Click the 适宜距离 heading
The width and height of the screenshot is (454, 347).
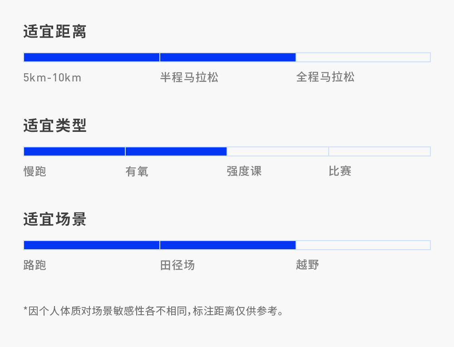[55, 32]
